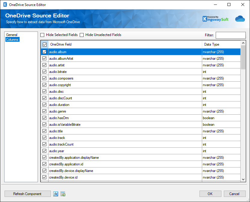This screenshot has height=202, width=250.
Task: Uncheck the audio.title checkbox
Action: click(x=45, y=131)
